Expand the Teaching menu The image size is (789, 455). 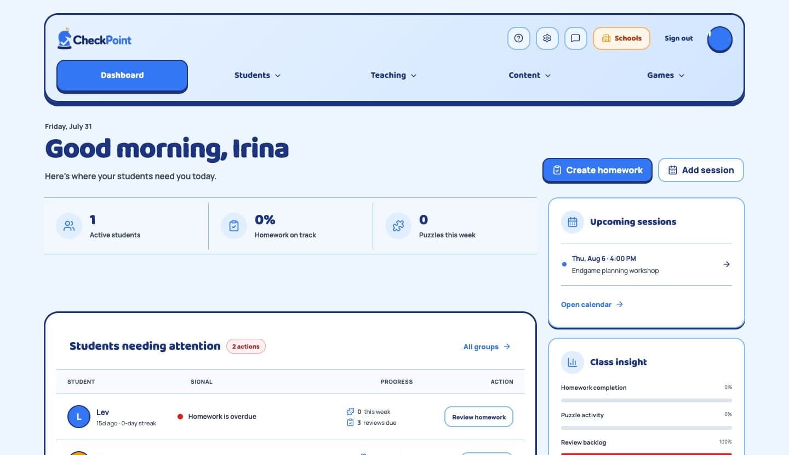click(x=393, y=76)
